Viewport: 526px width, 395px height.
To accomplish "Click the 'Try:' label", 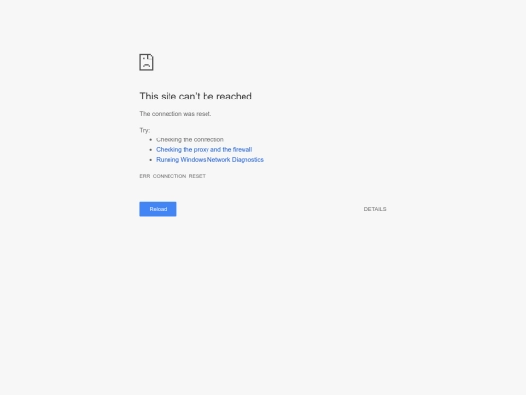I will click(145, 130).
